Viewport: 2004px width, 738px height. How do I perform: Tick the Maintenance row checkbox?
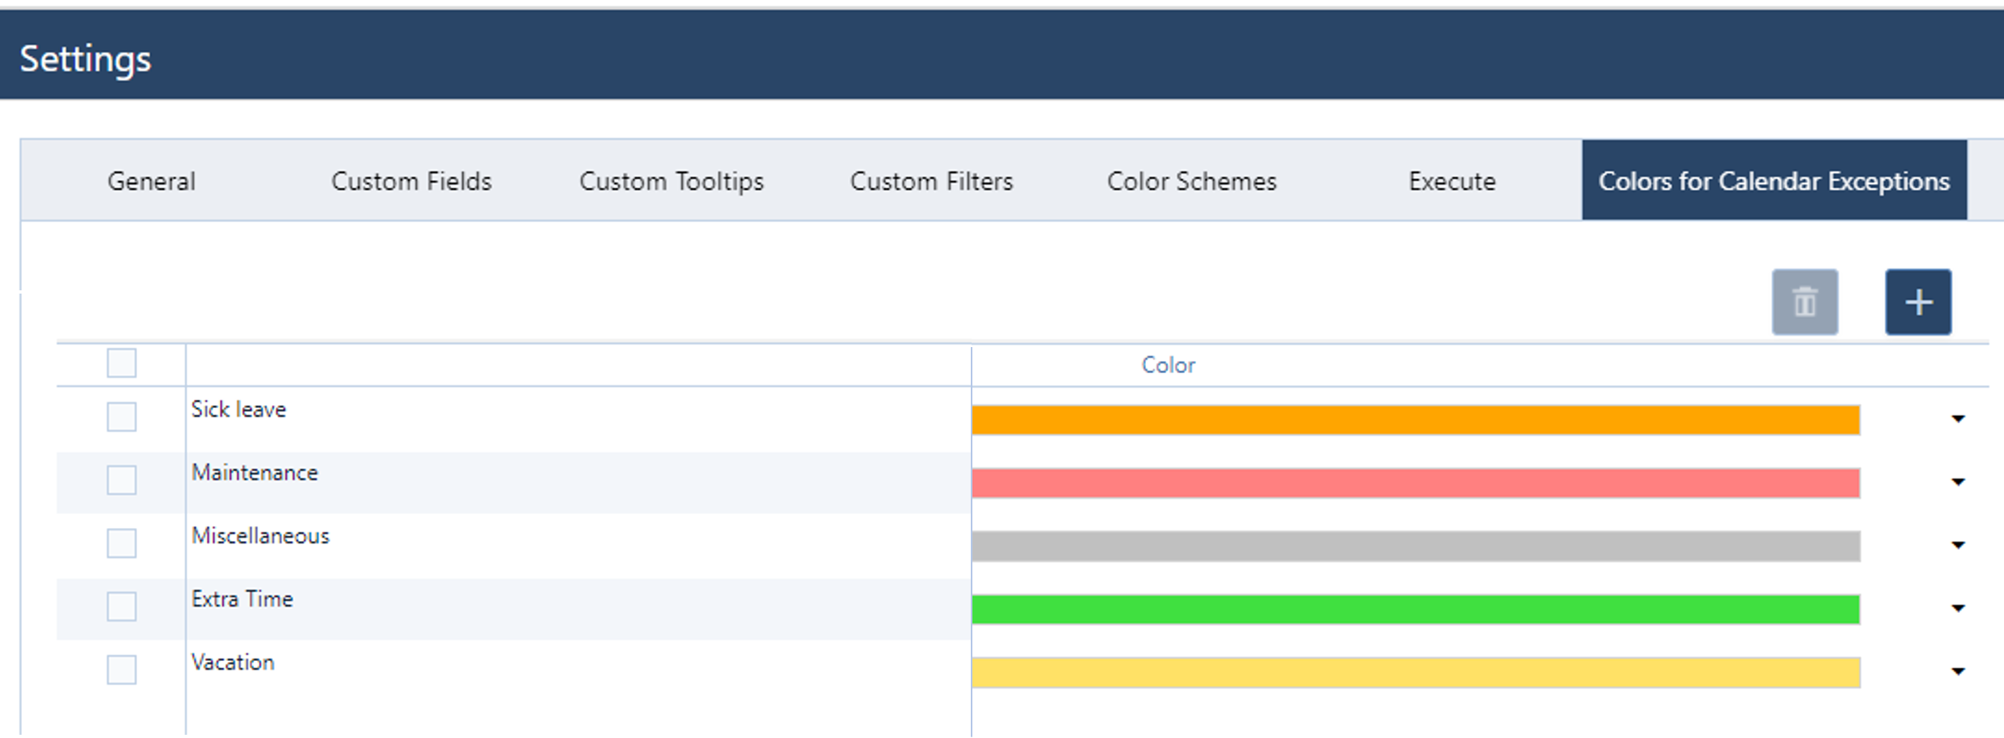click(122, 480)
